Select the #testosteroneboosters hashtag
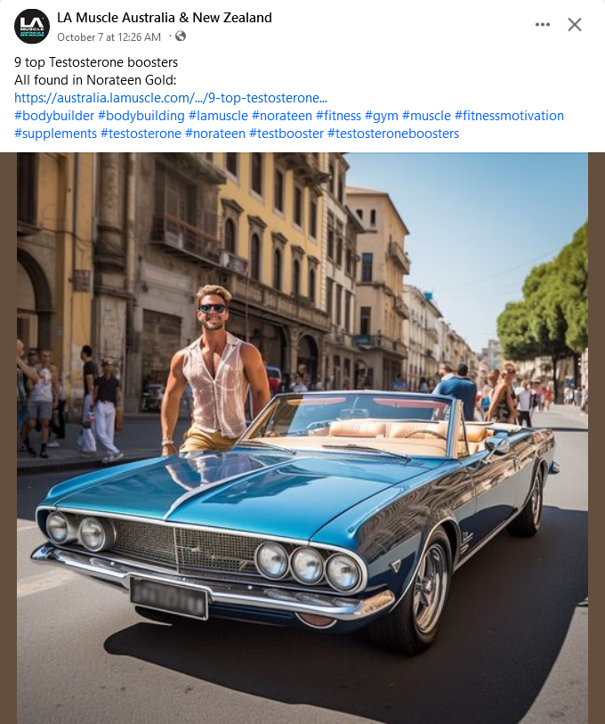This screenshot has height=724, width=605. click(x=393, y=134)
